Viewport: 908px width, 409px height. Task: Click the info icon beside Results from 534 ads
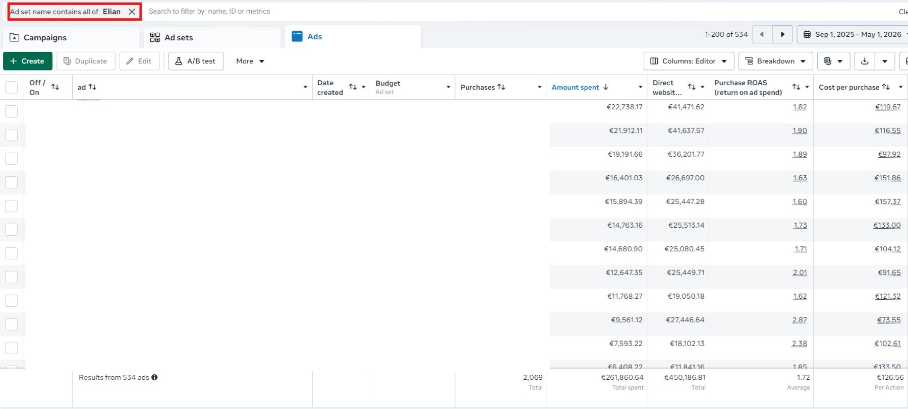pos(154,377)
